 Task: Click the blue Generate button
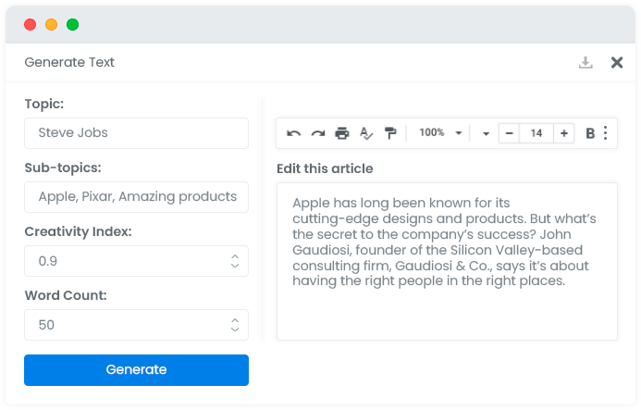136,370
